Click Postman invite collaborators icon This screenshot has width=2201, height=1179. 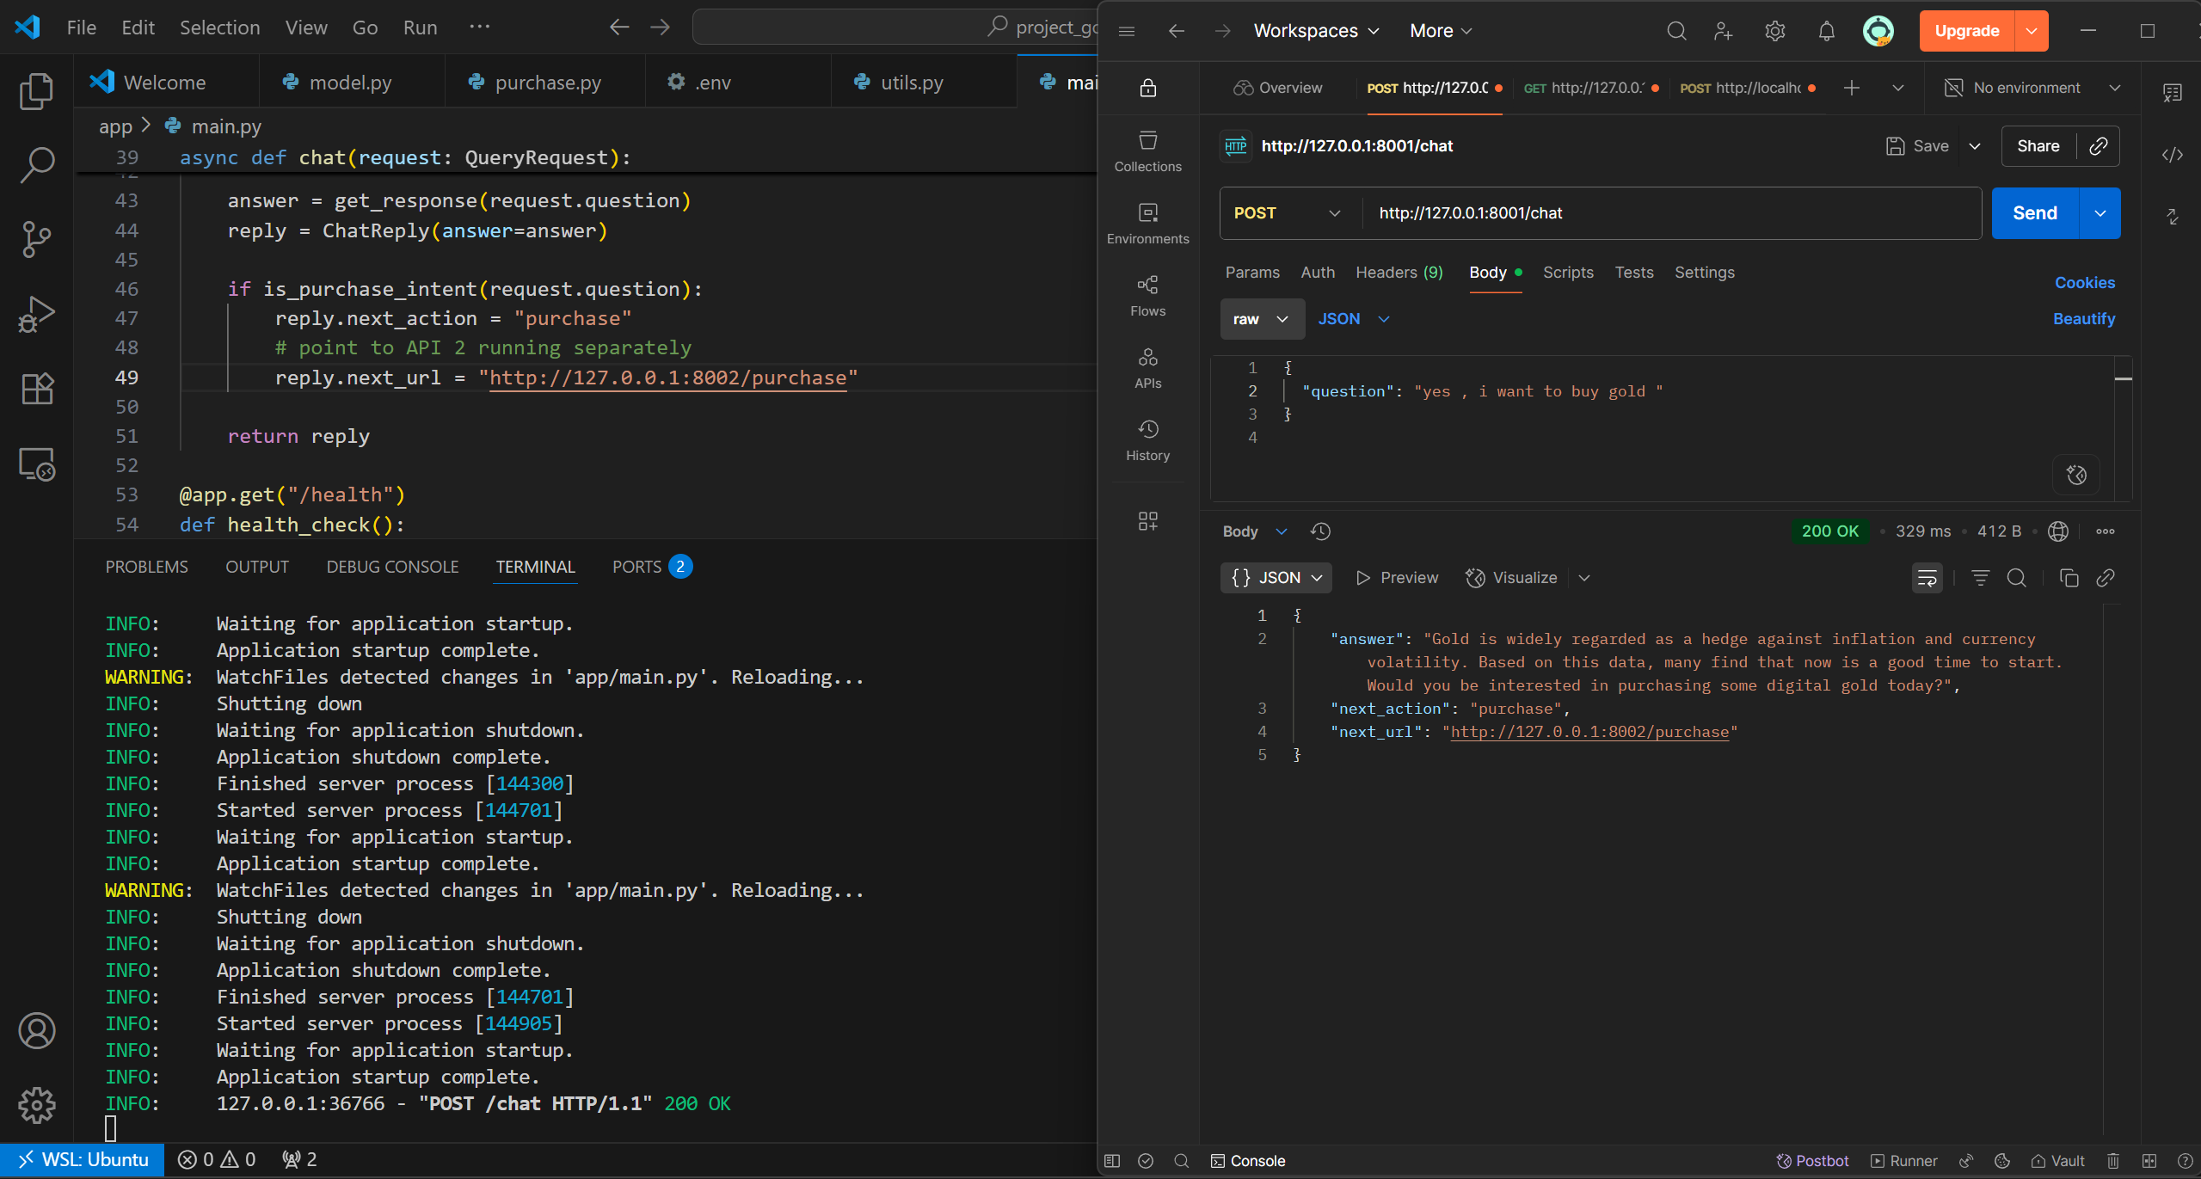[x=1723, y=32]
